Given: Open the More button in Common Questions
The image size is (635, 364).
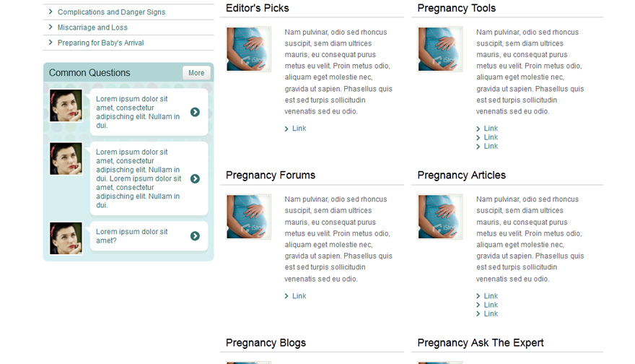Looking at the screenshot, I should 196,73.
